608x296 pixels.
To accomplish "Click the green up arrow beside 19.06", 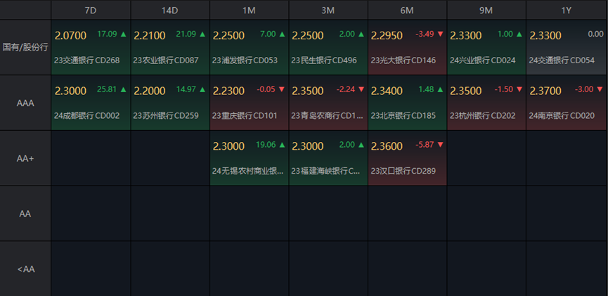I will [282, 145].
